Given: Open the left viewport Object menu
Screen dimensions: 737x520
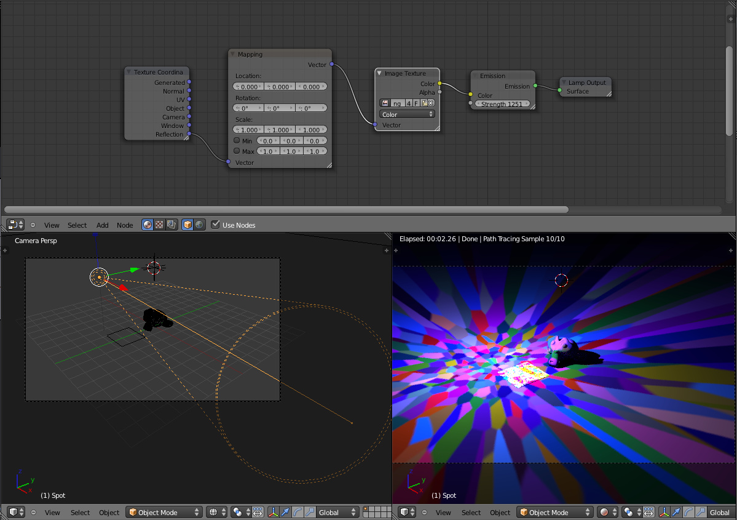Looking at the screenshot, I should click(109, 513).
